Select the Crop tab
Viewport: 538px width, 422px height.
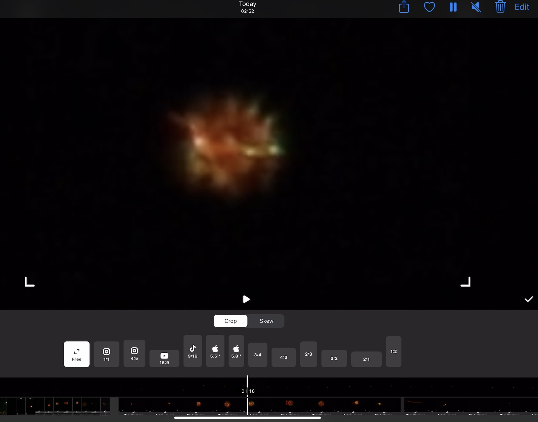[x=230, y=321]
